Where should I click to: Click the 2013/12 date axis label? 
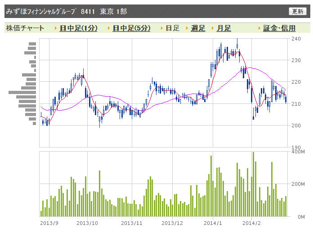(172, 223)
